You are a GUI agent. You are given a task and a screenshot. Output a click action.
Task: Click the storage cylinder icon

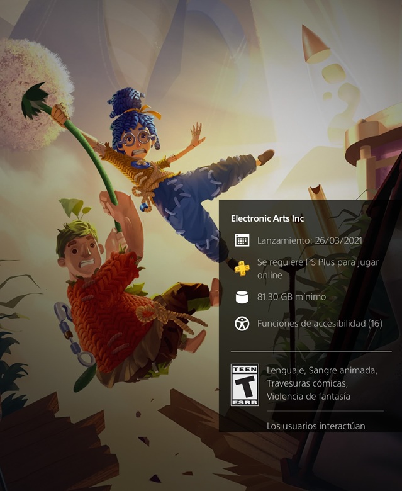(x=242, y=297)
